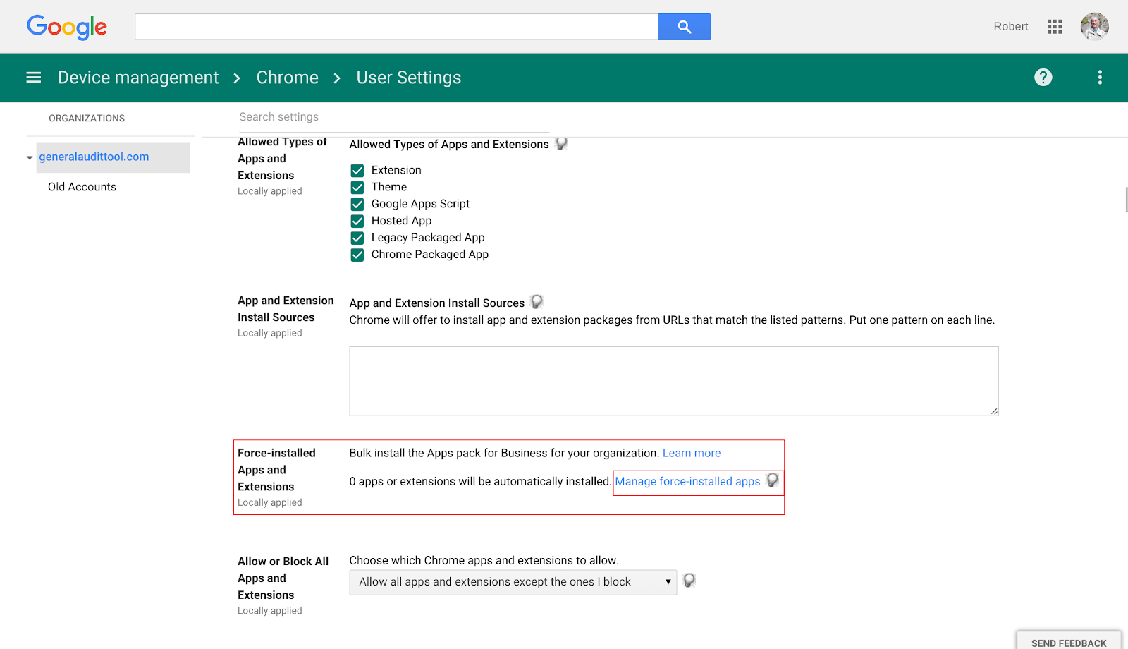Click the Send Feedback button

(1069, 641)
